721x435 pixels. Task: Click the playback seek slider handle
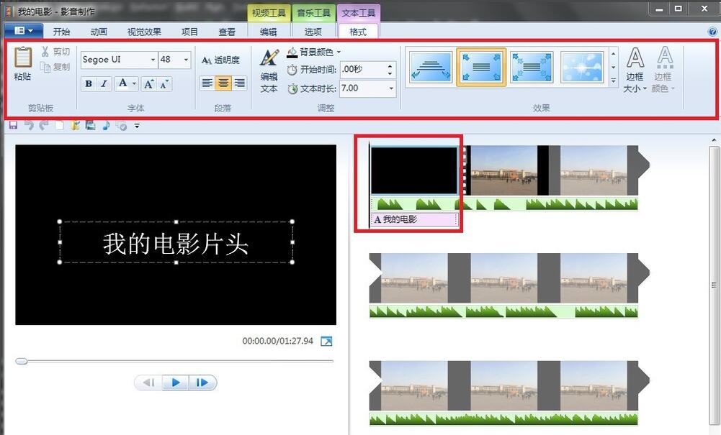point(21,361)
